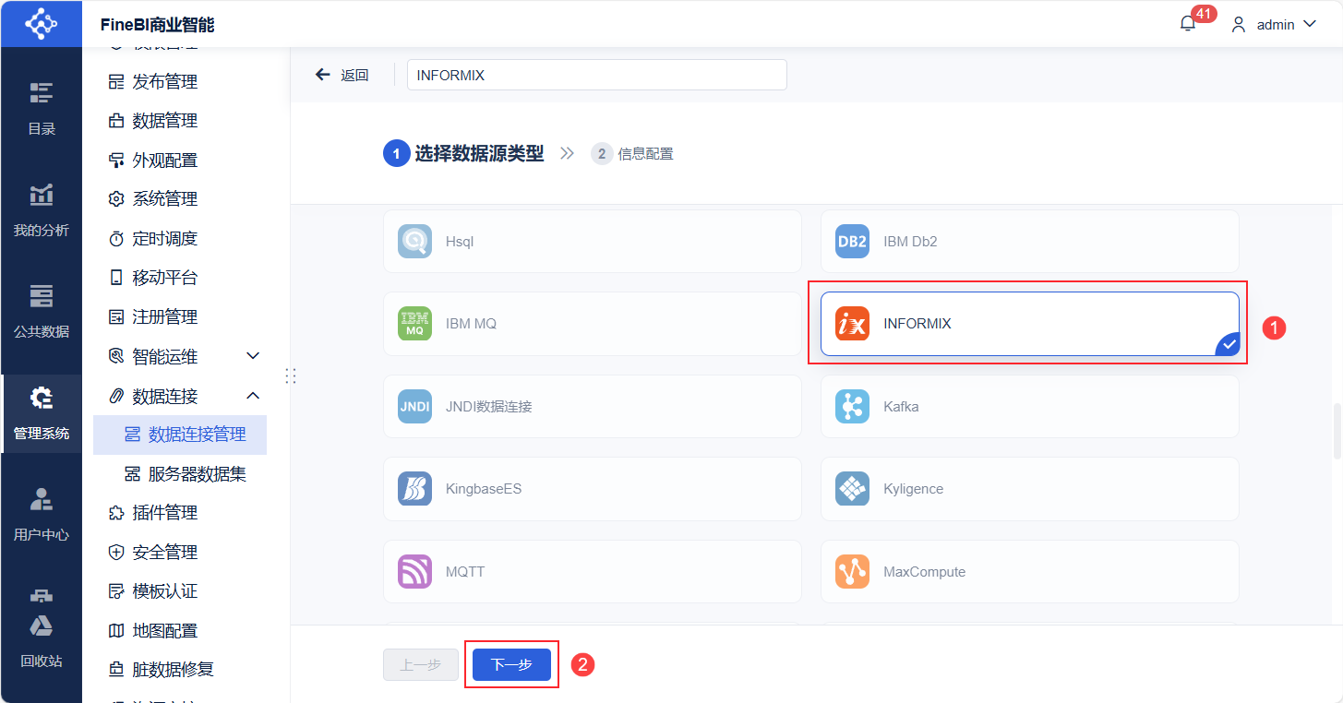The image size is (1343, 703).
Task: Click the 移动平台 phone icon
Action: tap(116, 278)
